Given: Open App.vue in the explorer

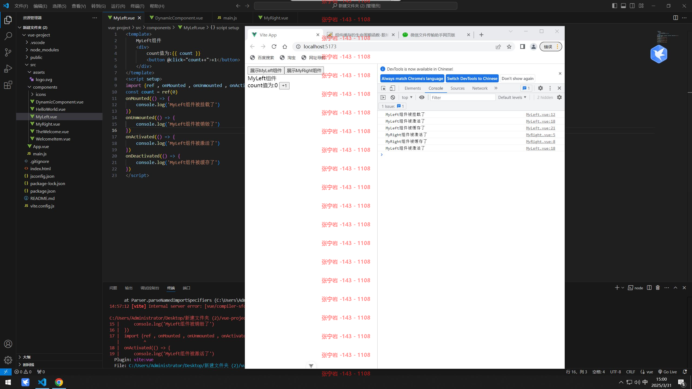Looking at the screenshot, I should [x=41, y=146].
